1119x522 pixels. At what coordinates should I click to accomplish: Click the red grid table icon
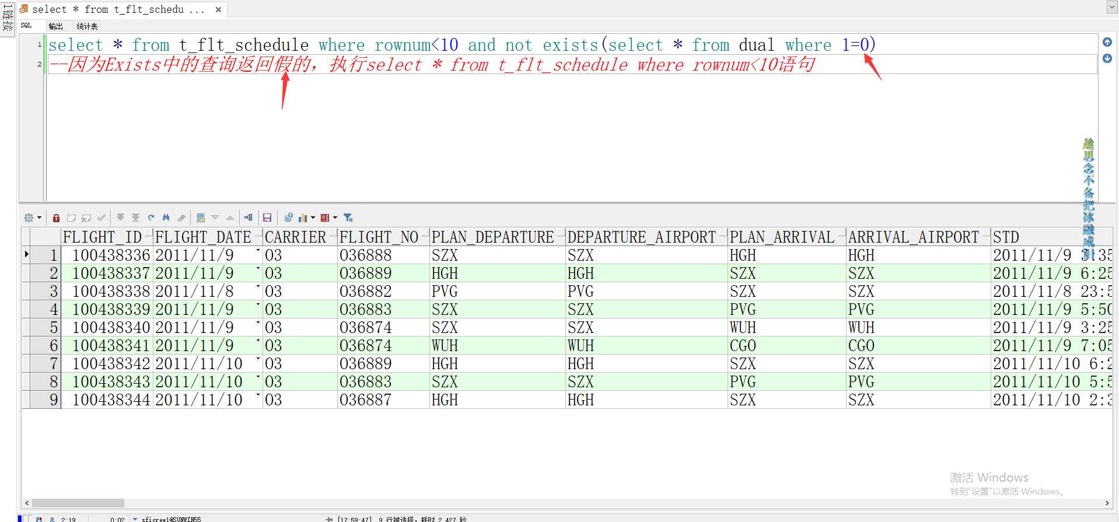point(325,218)
